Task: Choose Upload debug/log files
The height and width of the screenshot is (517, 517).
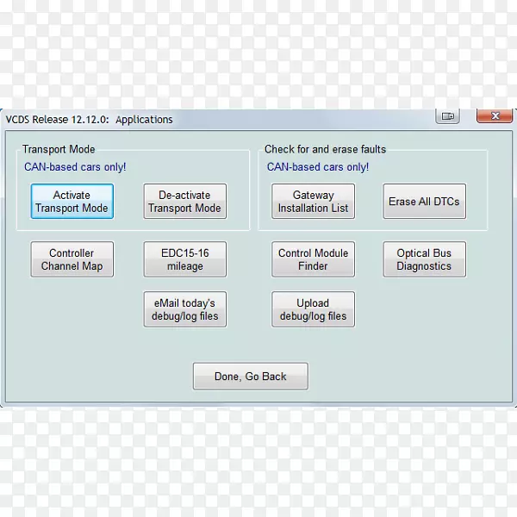Action: 313,309
